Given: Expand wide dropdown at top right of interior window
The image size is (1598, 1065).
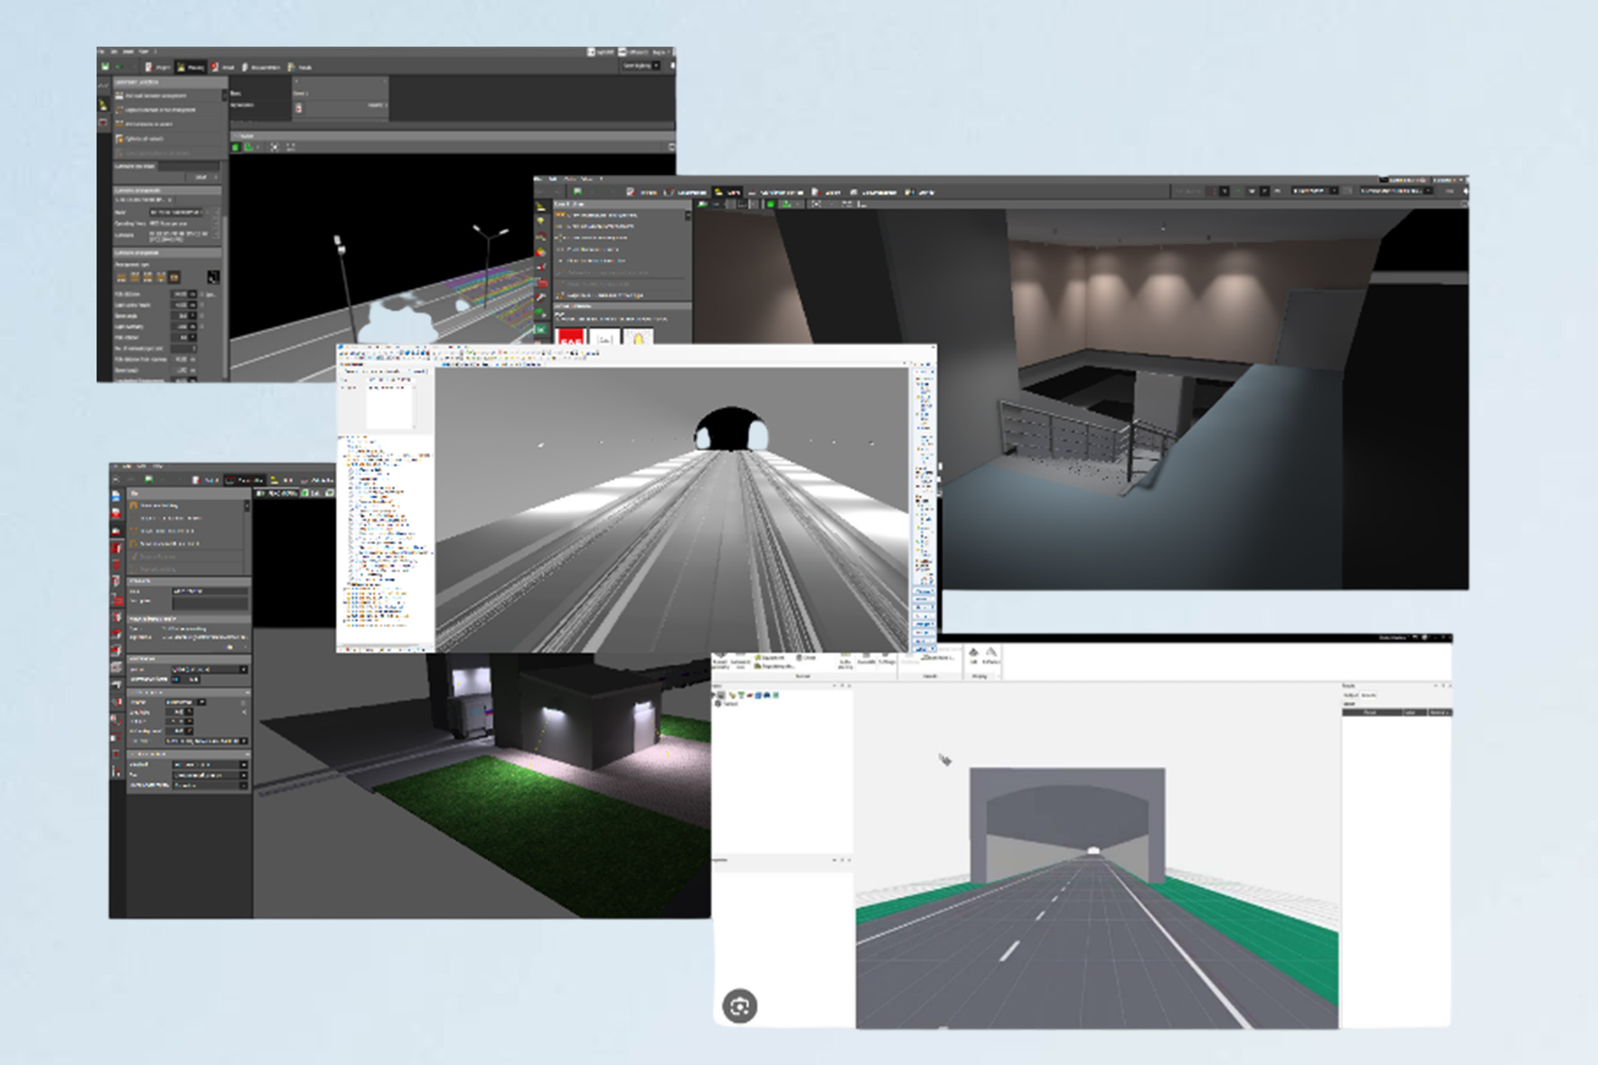Looking at the screenshot, I should click(1395, 191).
